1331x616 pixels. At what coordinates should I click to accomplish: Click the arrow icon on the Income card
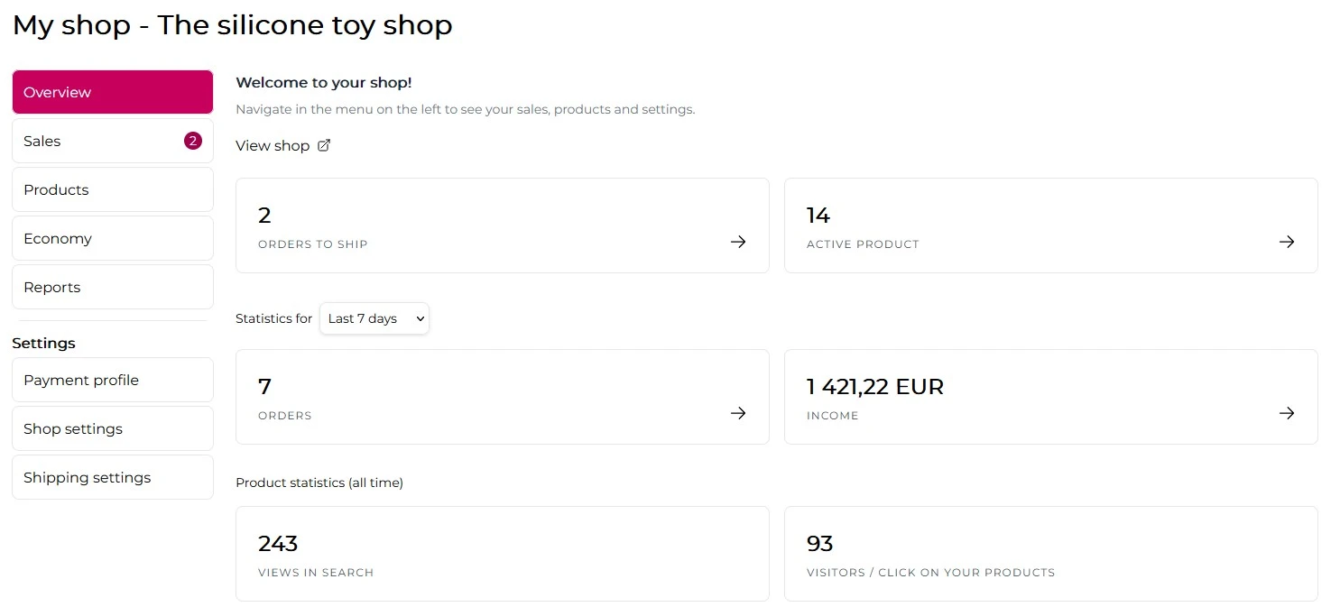click(x=1287, y=413)
